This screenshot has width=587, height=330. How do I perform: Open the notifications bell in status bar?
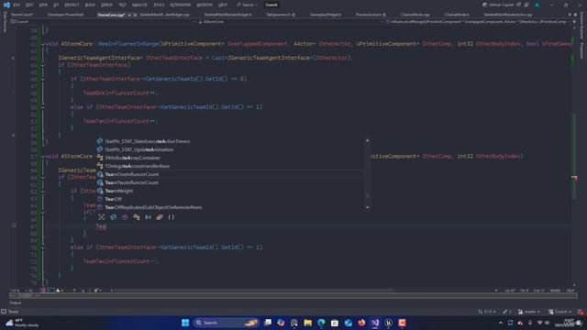click(581, 312)
